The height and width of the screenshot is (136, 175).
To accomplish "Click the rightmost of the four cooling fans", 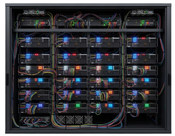I will tap(88, 120).
